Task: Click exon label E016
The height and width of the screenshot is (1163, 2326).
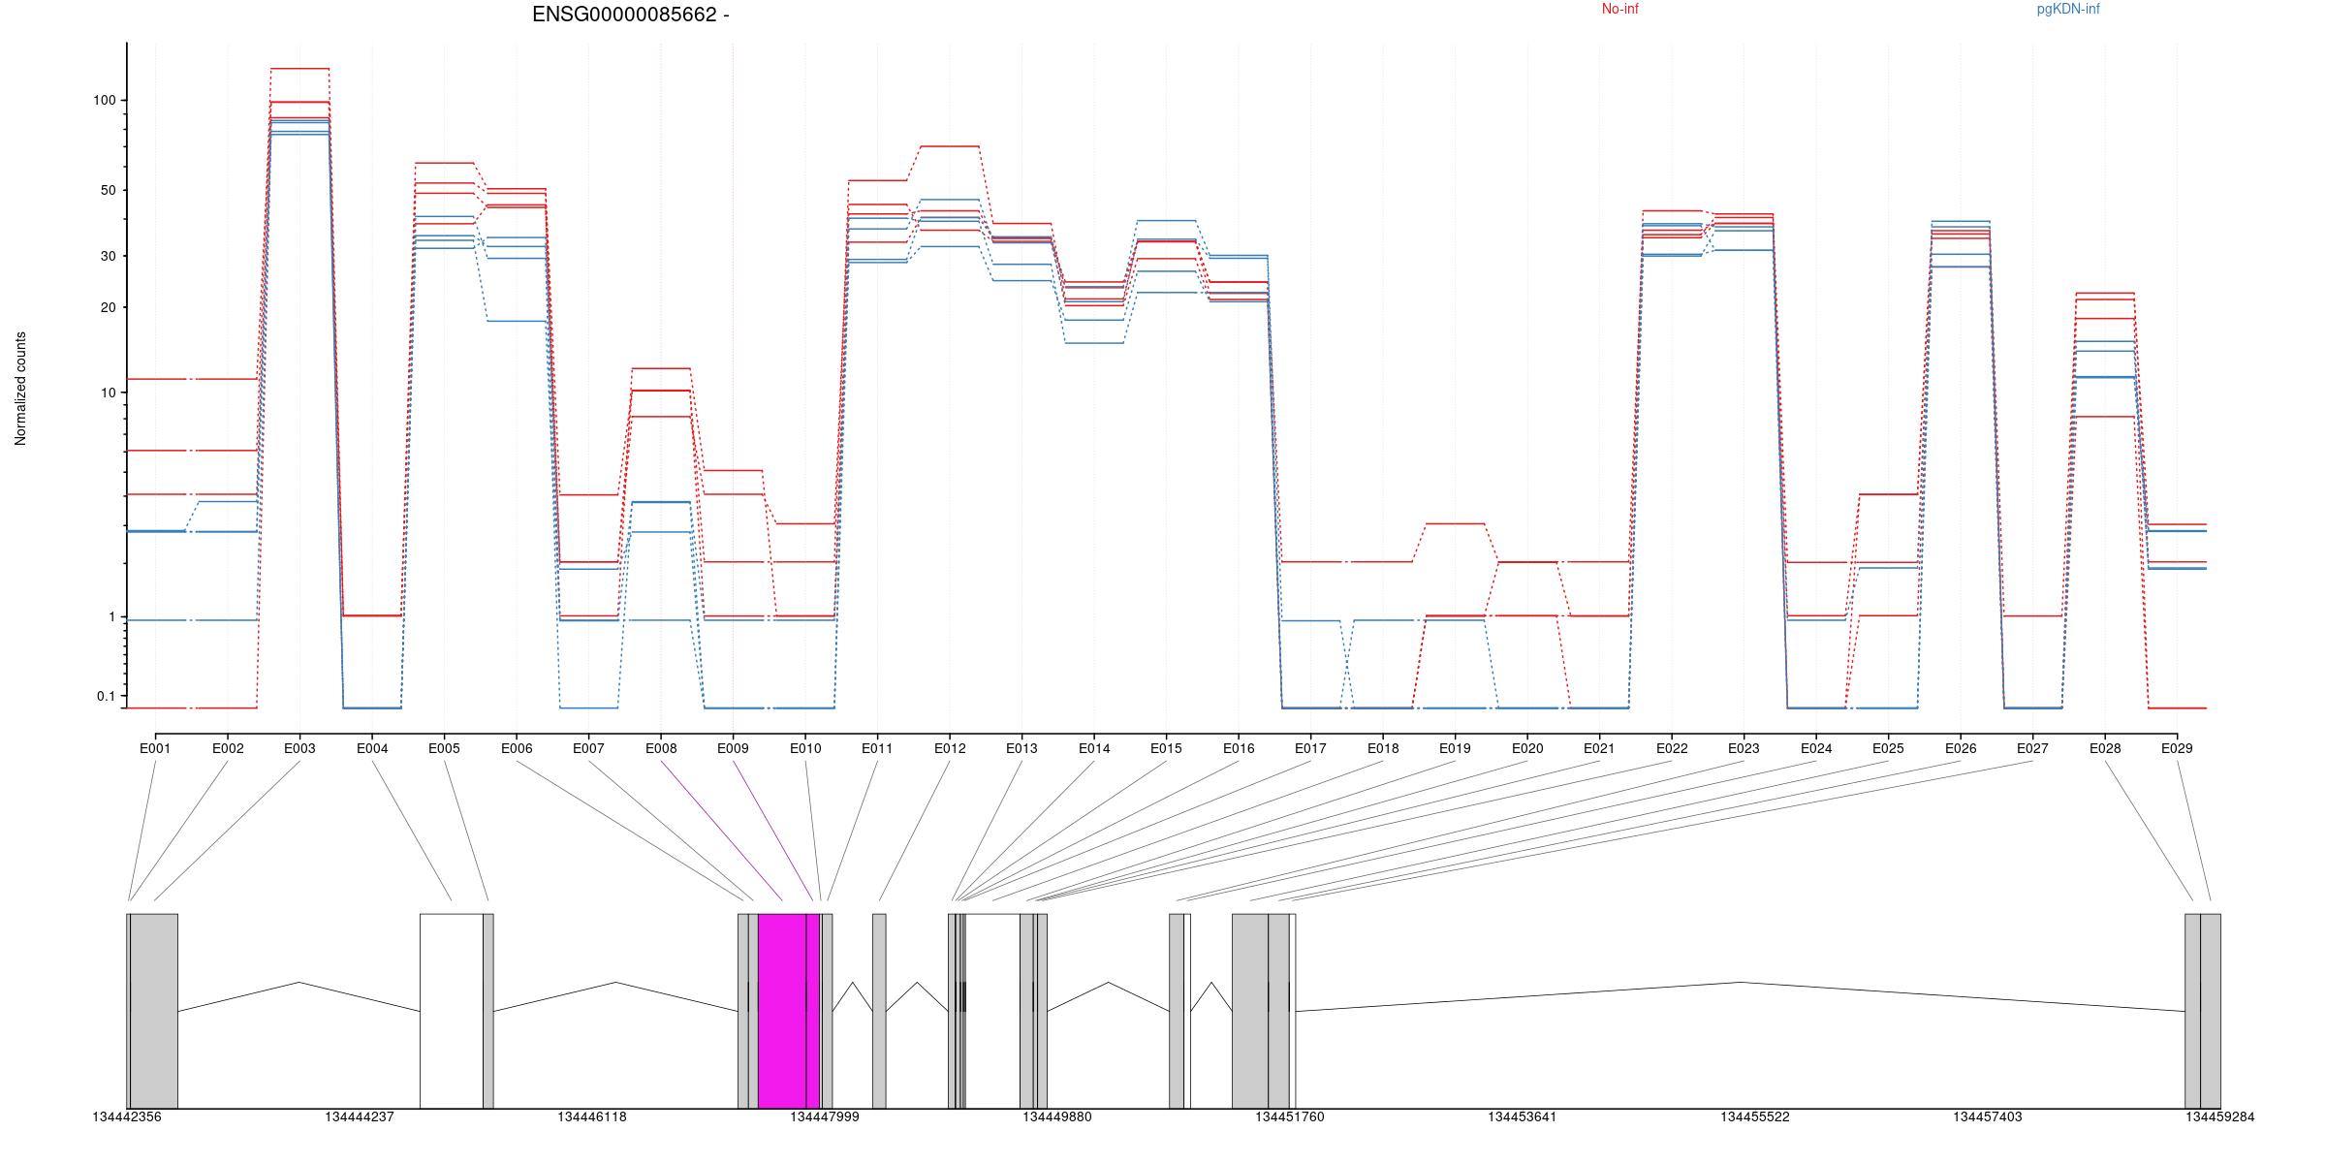Action: click(x=1239, y=748)
